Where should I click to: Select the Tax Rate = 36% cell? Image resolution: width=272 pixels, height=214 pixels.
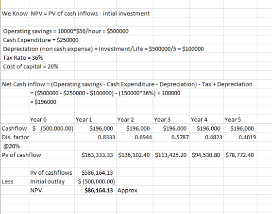point(23,58)
